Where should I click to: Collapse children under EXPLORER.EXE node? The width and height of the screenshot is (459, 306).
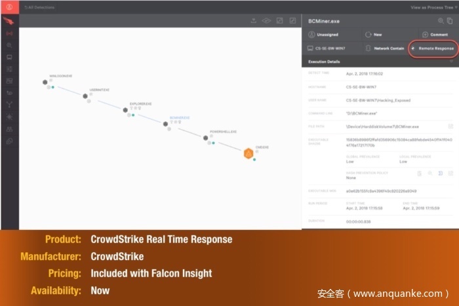click(x=129, y=115)
